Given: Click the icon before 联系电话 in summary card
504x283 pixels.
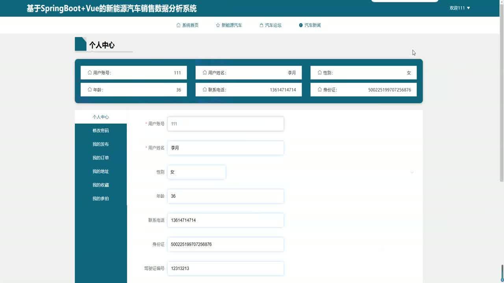Looking at the screenshot, I should (x=205, y=90).
